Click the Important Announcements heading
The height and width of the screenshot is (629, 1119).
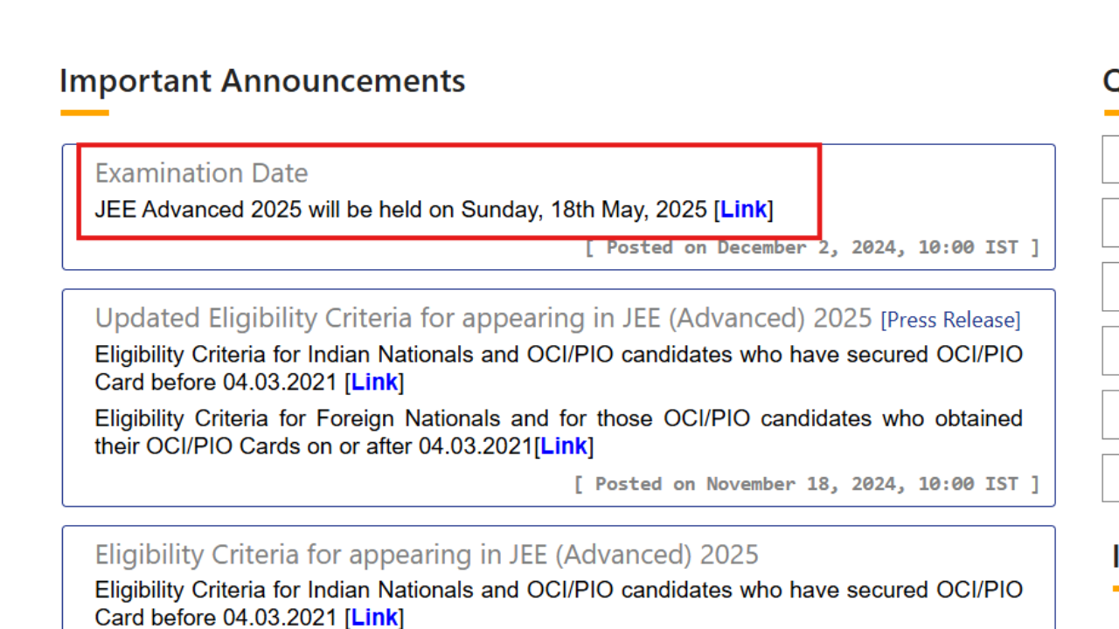pyautogui.click(x=261, y=80)
